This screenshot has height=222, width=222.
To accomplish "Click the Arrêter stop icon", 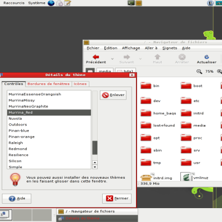I will coord(182,57).
